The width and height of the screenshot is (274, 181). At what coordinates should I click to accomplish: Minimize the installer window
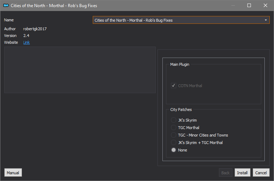point(233,5)
